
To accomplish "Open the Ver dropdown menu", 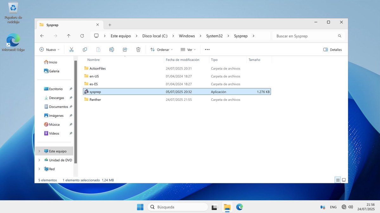I will pyautogui.click(x=188, y=50).
